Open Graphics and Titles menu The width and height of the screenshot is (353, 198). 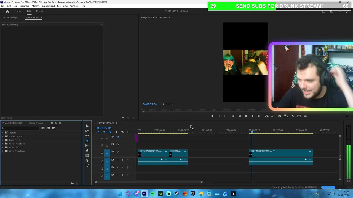pos(51,6)
